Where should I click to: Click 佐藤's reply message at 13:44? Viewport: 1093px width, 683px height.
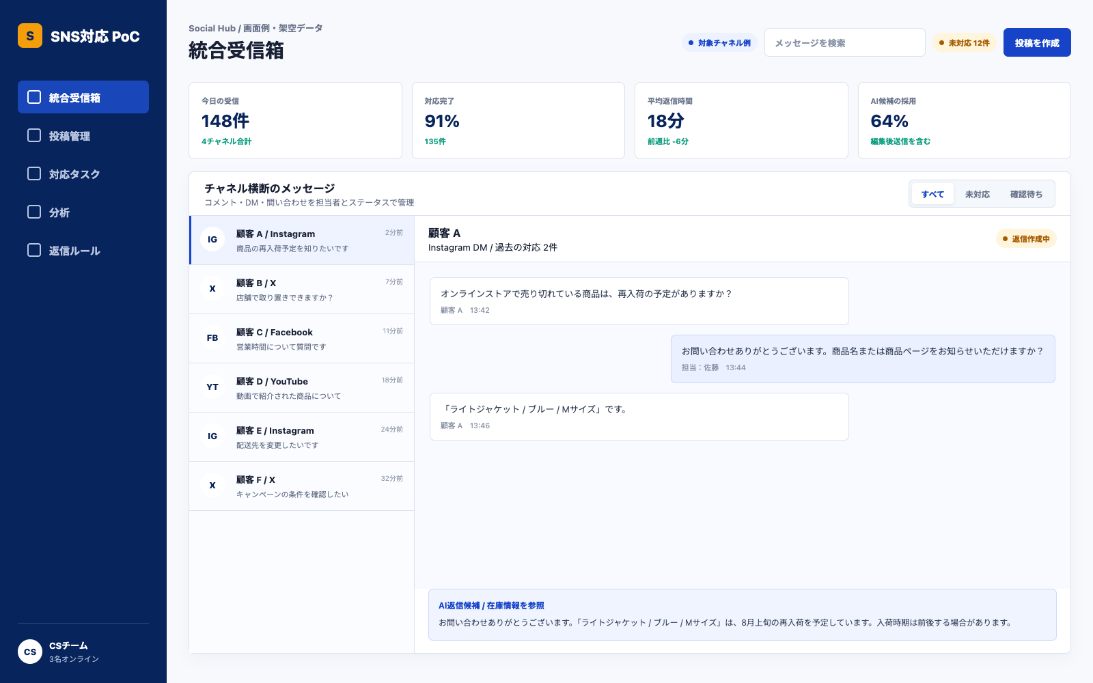click(x=863, y=359)
